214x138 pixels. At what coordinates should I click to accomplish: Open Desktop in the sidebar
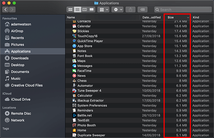(x=33, y=65)
